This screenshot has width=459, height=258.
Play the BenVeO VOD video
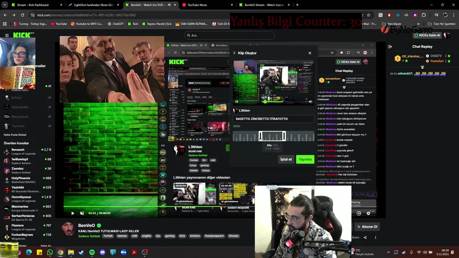(73, 213)
